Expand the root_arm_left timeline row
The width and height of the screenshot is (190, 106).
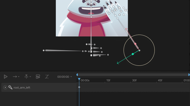click(x=5, y=87)
